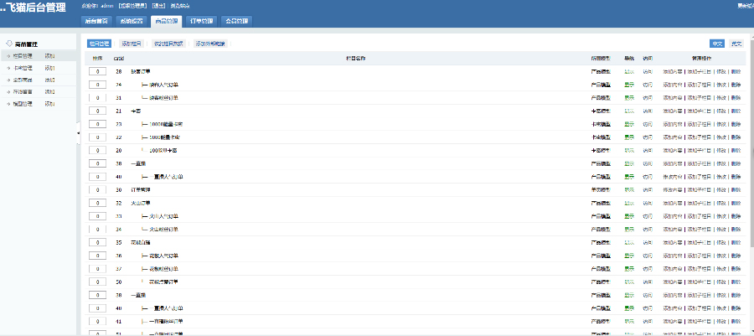The image size is (754, 336).
Task: Click 修改 link for catid 21 row
Action: 721,111
